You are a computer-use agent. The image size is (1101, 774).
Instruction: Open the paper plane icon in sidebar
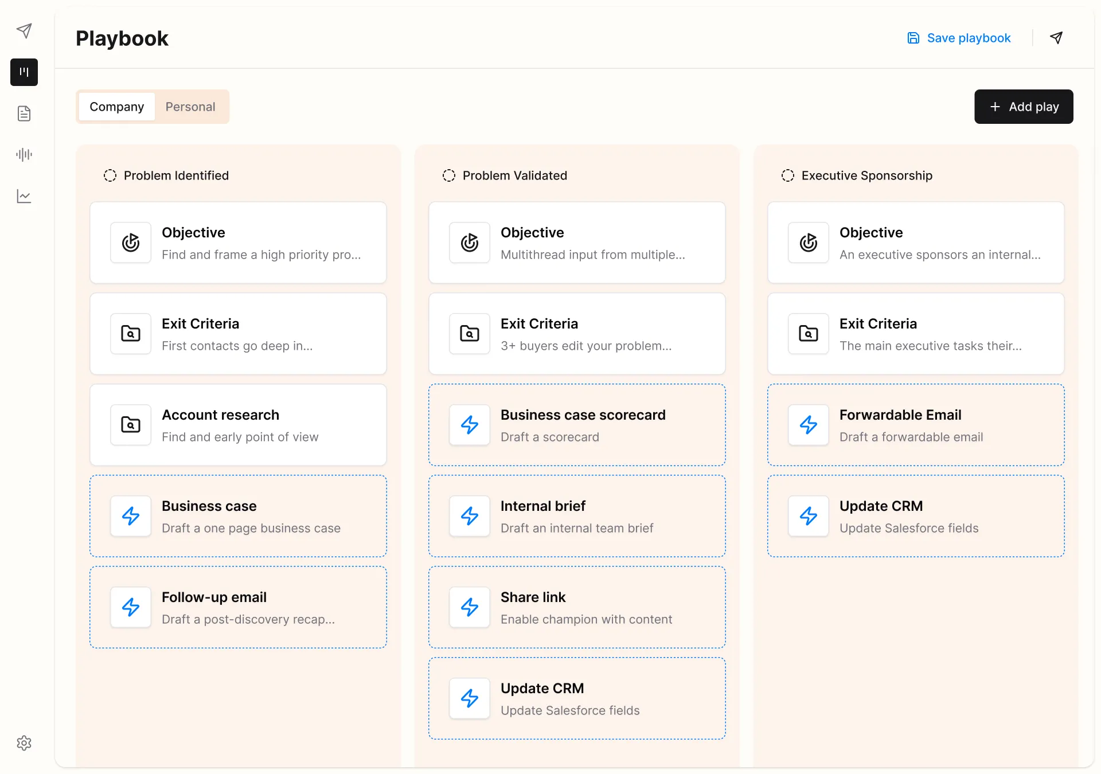pos(24,30)
